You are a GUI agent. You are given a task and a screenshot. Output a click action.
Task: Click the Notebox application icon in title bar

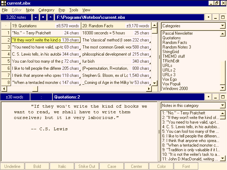pos(3,3)
